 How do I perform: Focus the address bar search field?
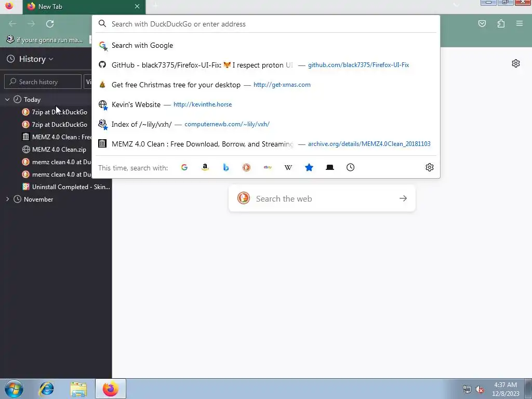click(x=265, y=24)
